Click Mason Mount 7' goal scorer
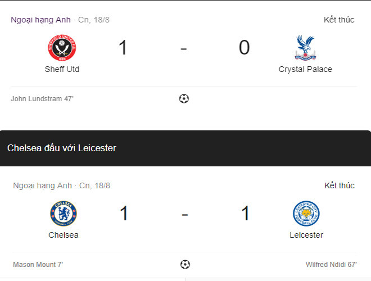Viewport: 371px width, 281px height. (39, 264)
